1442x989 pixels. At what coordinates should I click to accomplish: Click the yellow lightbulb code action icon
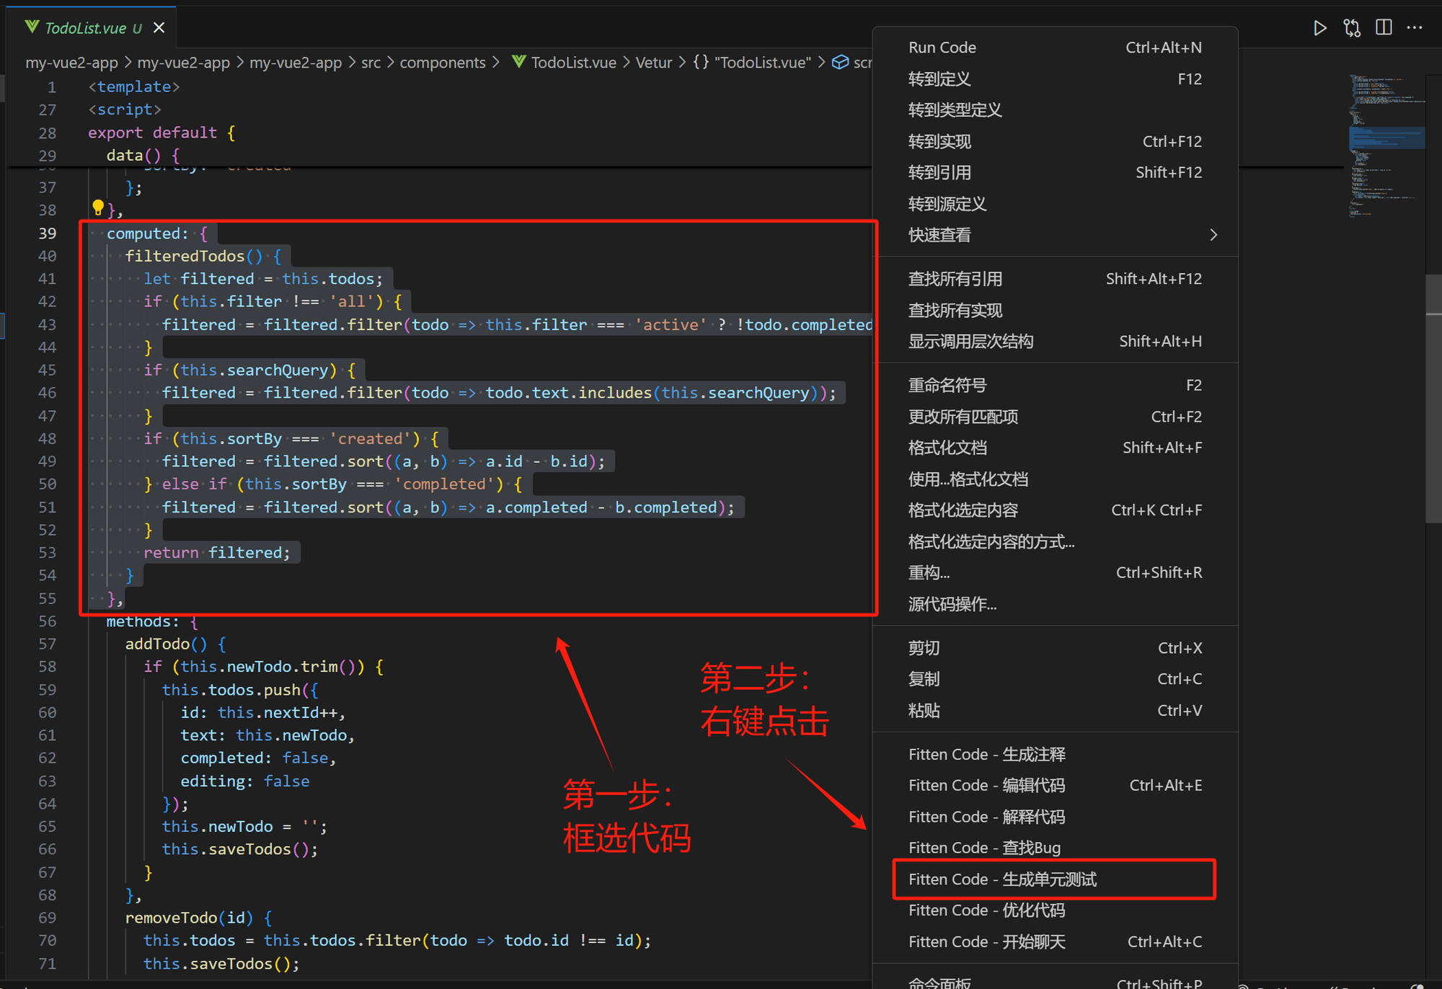click(x=98, y=208)
